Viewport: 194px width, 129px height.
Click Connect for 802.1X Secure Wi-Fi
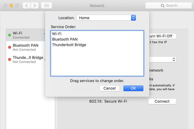[x=162, y=101]
